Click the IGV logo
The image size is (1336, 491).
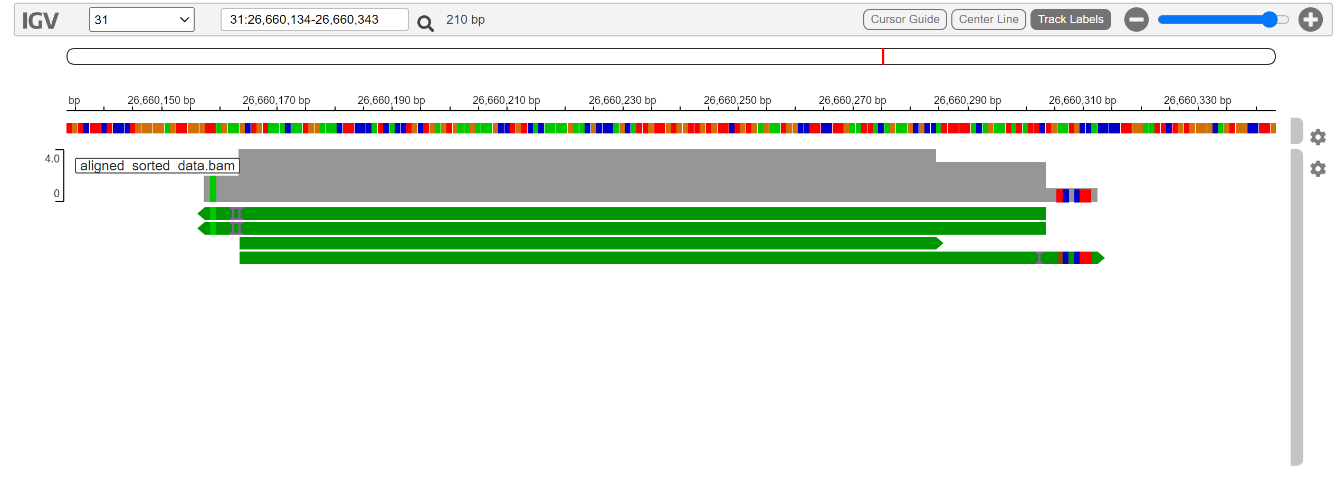[x=40, y=21]
